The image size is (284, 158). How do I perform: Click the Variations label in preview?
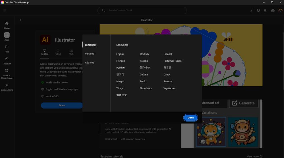coord(209,112)
